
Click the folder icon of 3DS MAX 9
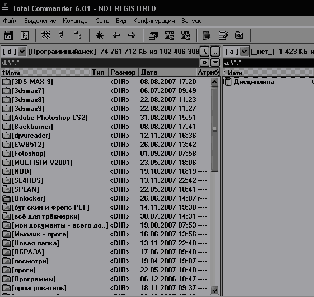pyautogui.click(x=6, y=82)
